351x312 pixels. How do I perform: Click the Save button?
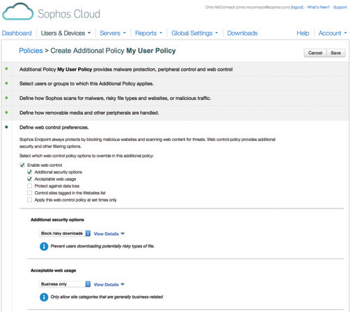pos(336,53)
